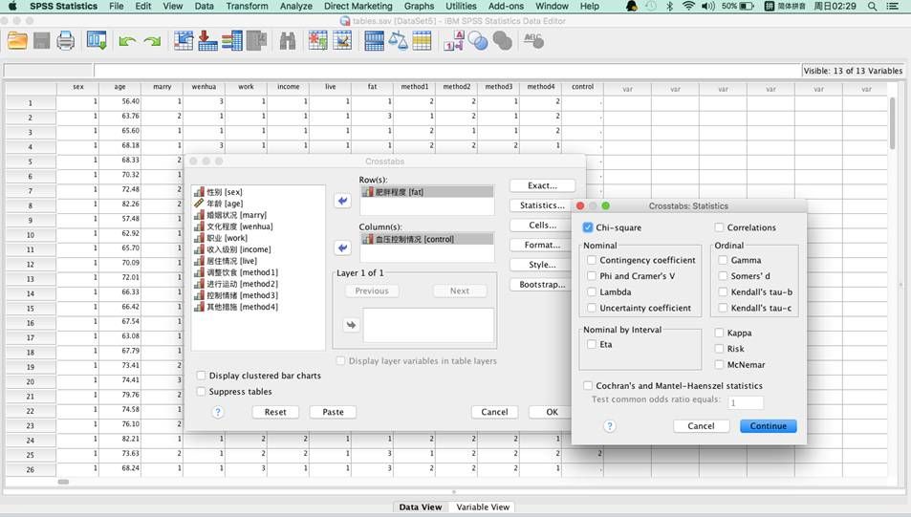Check the Eta checkbox
Screen dimensions: 911x517
pos(592,344)
